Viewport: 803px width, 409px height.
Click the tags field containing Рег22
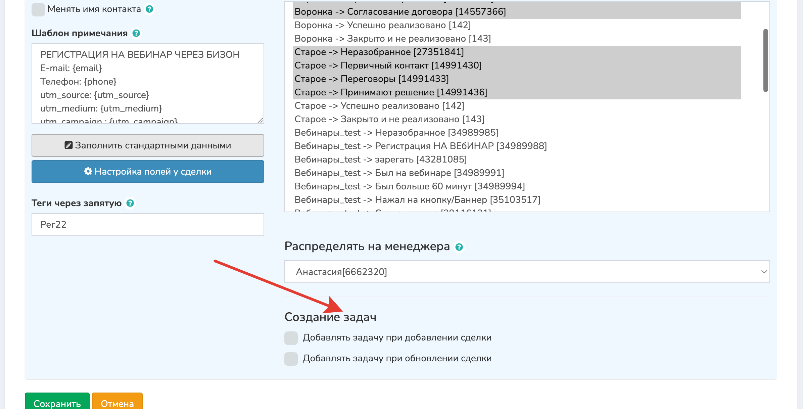(x=148, y=224)
